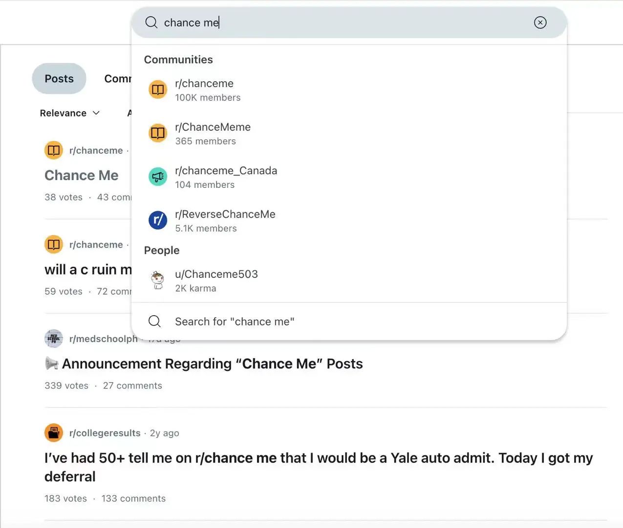Click the r/ChanceMeme community icon
This screenshot has height=528, width=623.
(x=158, y=133)
